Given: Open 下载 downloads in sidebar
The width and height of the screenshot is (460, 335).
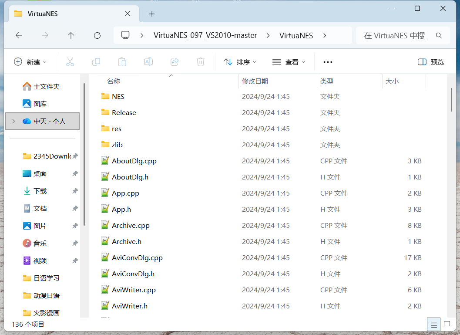Looking at the screenshot, I should pyautogui.click(x=35, y=191).
